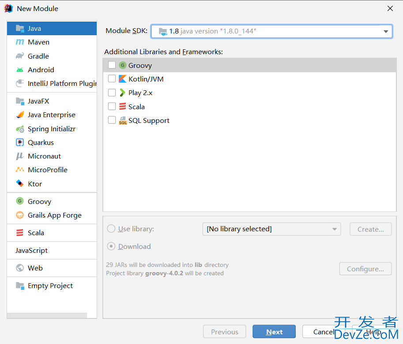Click the SQL Support icon
Screen dimensions: 403x344
click(x=123, y=120)
